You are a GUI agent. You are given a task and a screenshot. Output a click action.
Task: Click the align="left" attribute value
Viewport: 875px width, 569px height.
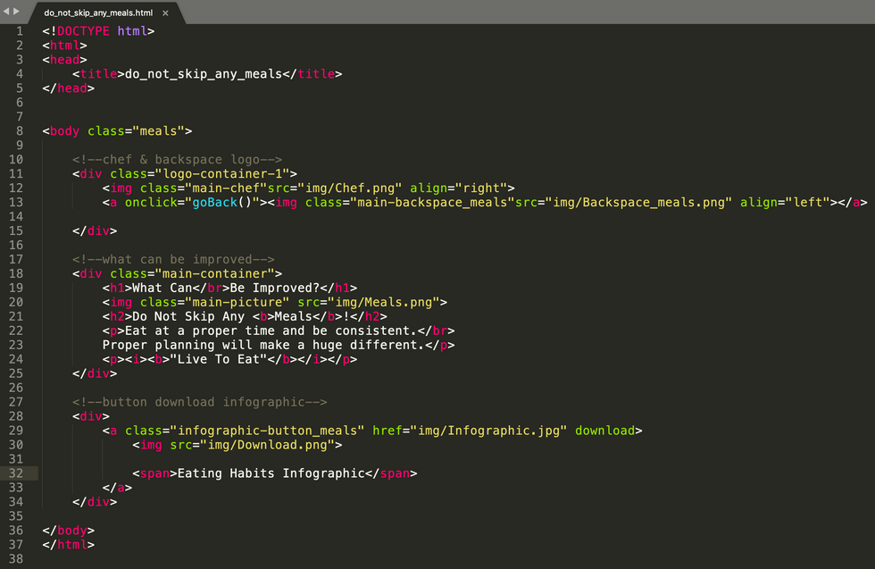(x=807, y=203)
